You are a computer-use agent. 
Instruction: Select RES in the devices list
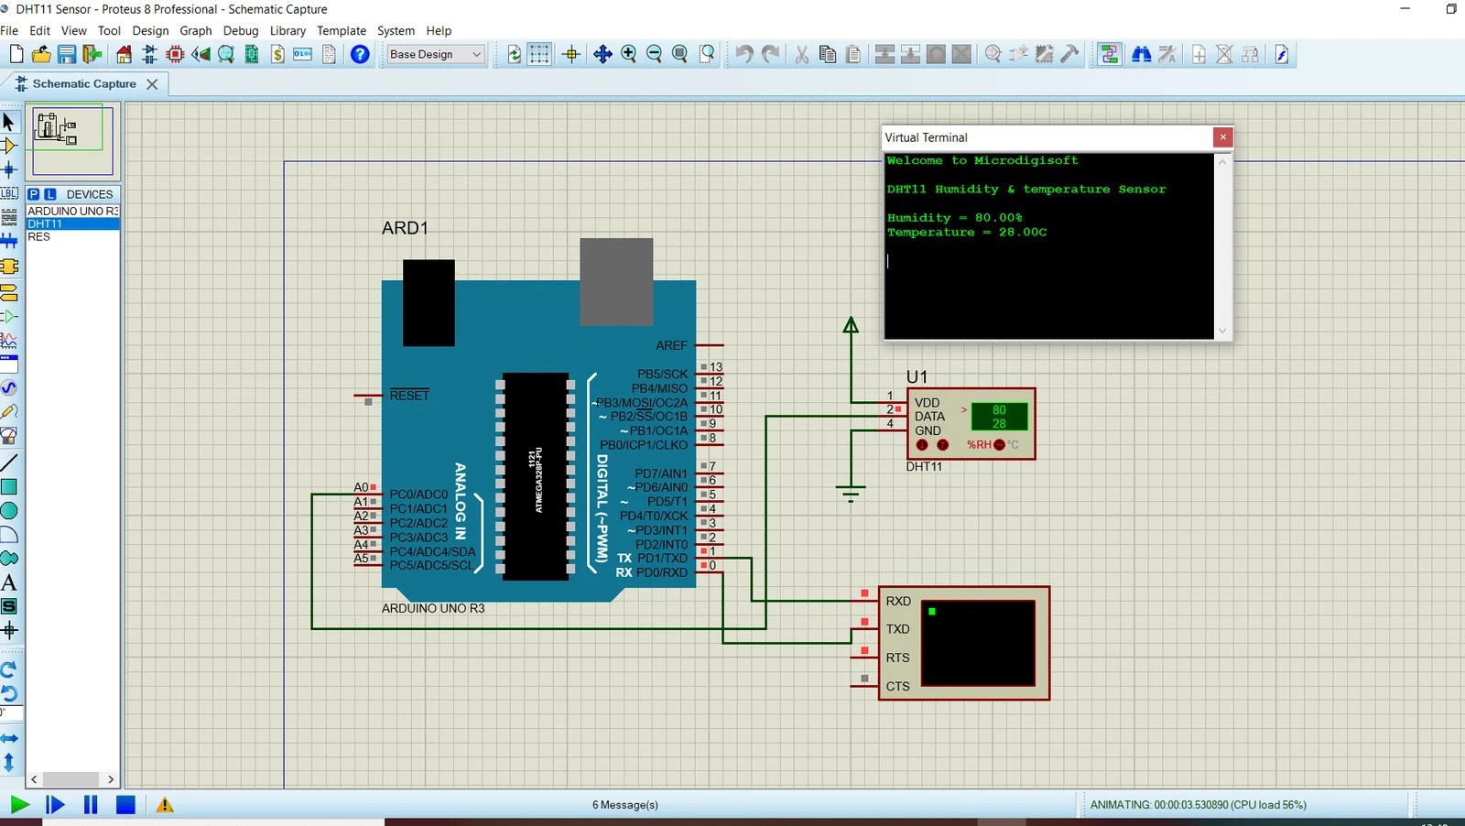[72, 236]
